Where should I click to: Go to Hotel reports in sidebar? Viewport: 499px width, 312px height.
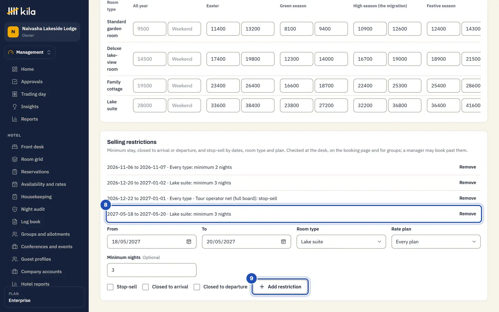[x=35, y=284]
